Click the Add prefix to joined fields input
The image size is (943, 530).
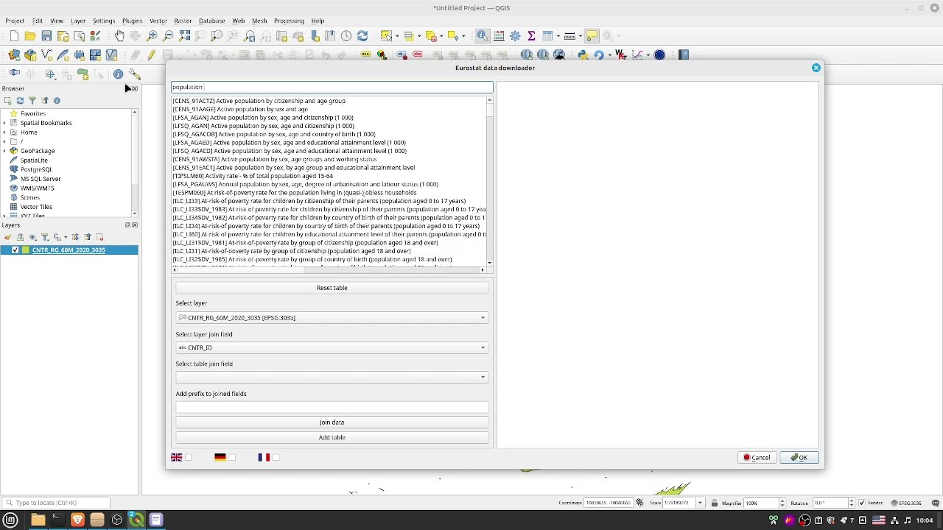(332, 407)
